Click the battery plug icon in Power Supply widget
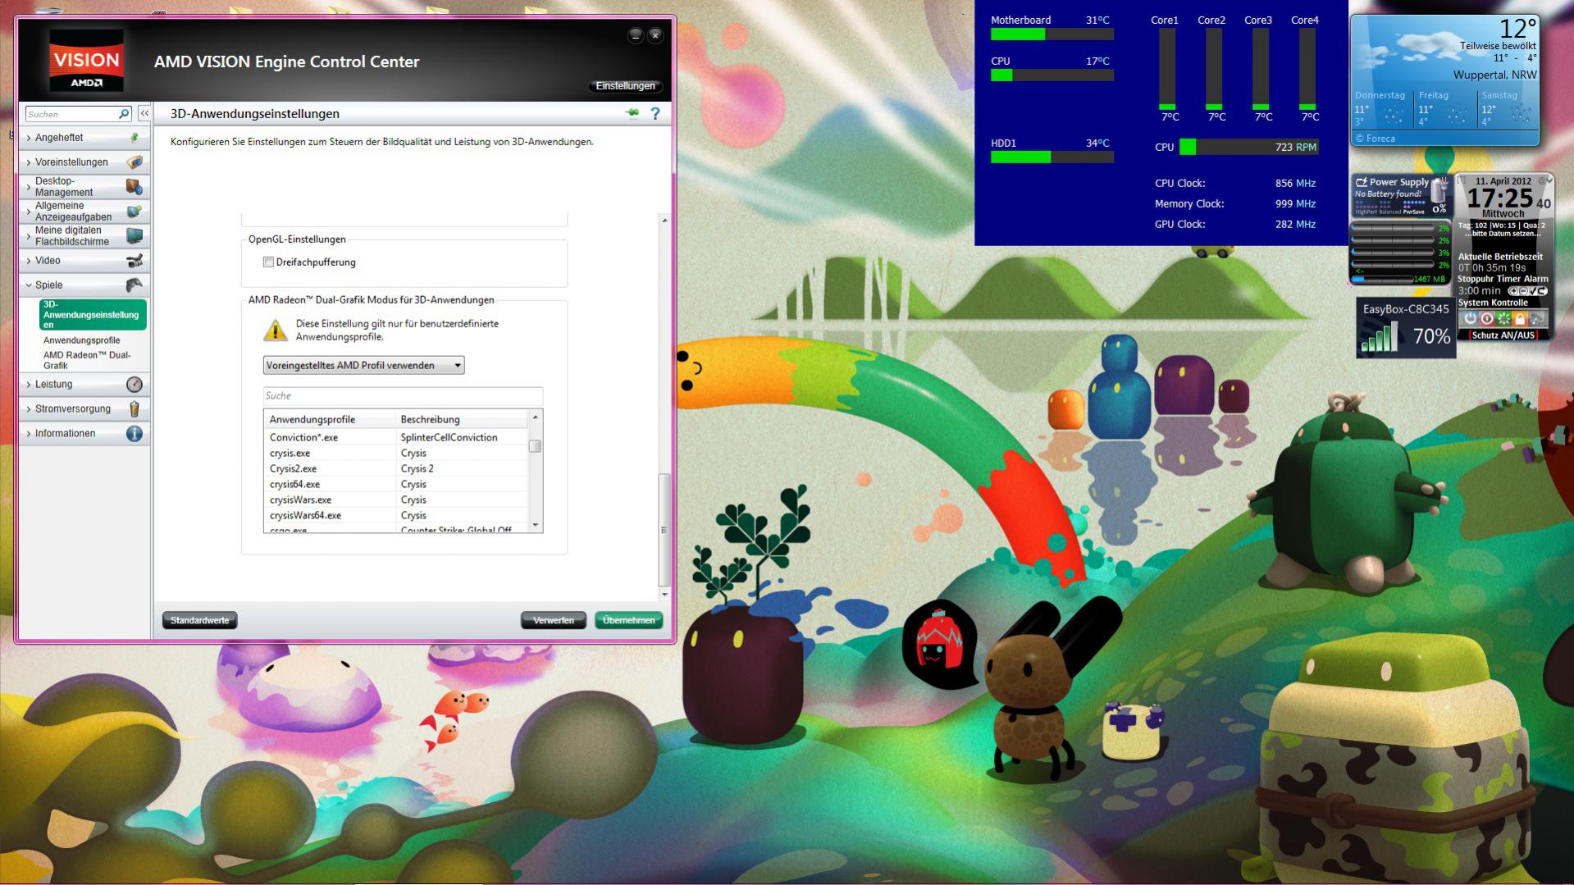 pyautogui.click(x=1439, y=189)
